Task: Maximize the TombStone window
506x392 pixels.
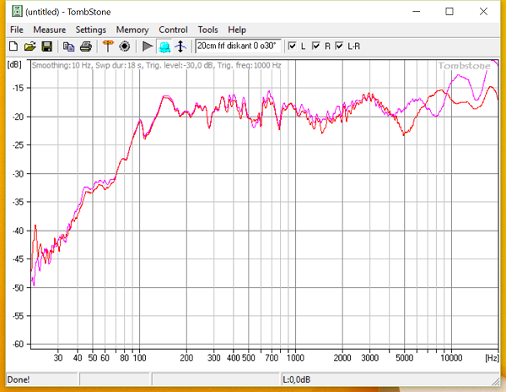Action: tap(449, 12)
